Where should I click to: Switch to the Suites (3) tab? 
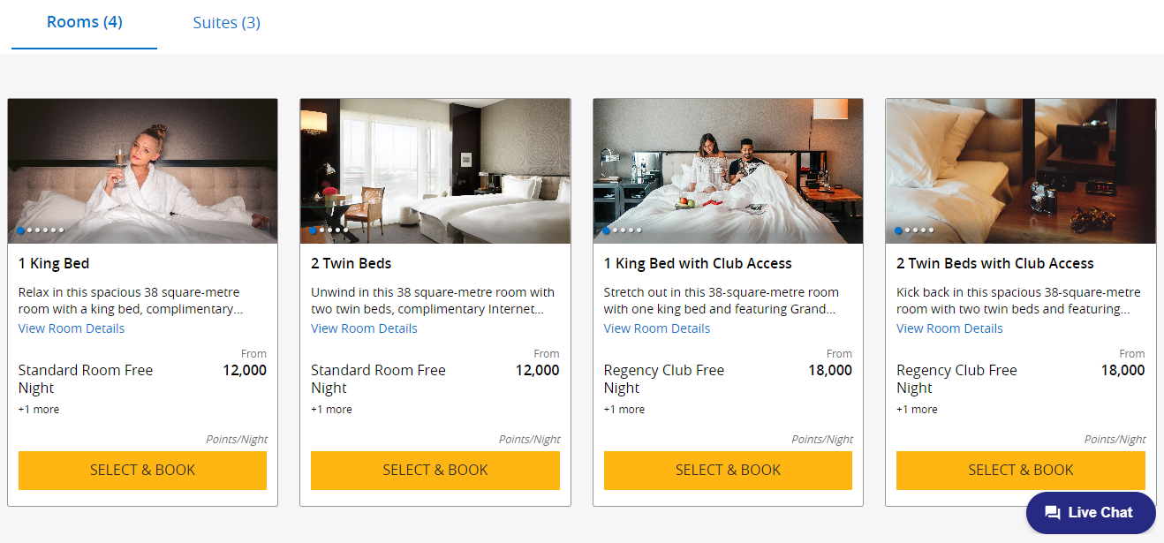click(226, 23)
